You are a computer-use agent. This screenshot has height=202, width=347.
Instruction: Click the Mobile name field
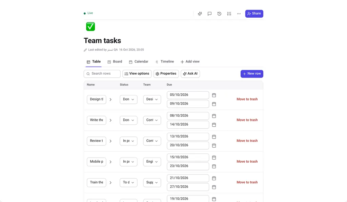pos(97,162)
